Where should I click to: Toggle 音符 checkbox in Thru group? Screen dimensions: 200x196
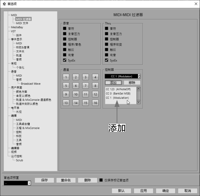tap(107, 28)
